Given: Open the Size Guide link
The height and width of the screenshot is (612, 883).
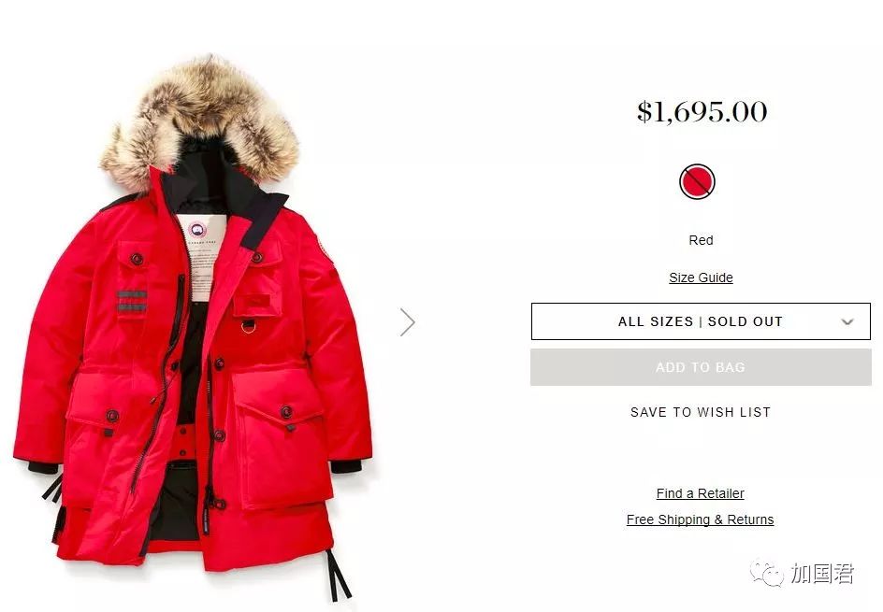Looking at the screenshot, I should point(701,278).
